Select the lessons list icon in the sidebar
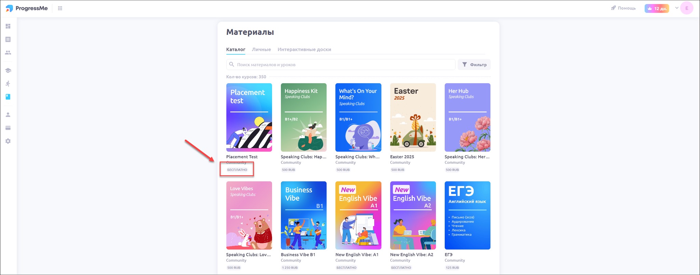This screenshot has width=700, height=275. (x=8, y=40)
